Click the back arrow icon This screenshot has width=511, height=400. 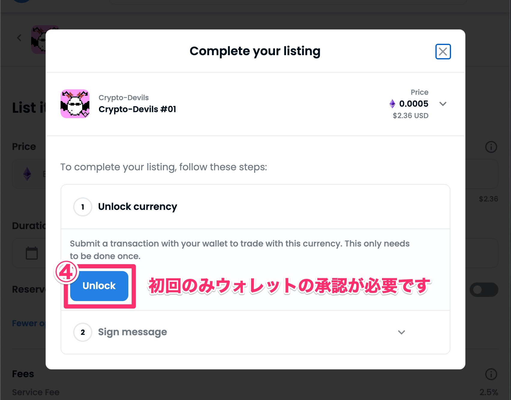tap(19, 38)
